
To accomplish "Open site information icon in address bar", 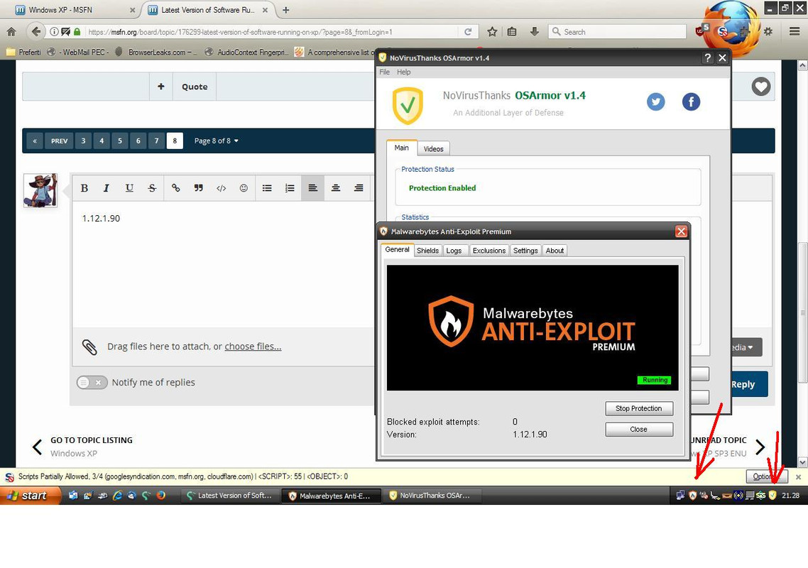I will (x=54, y=32).
